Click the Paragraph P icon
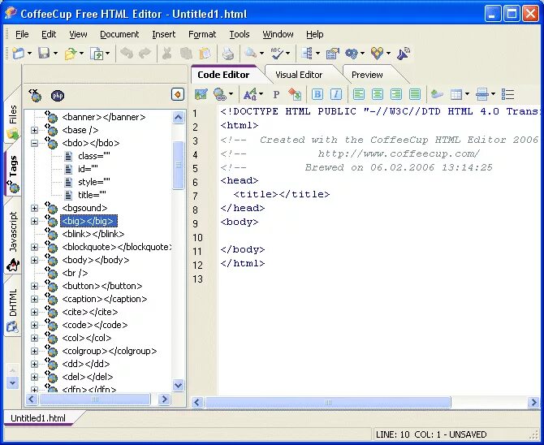Screen dimensions: 544x445 click(276, 94)
